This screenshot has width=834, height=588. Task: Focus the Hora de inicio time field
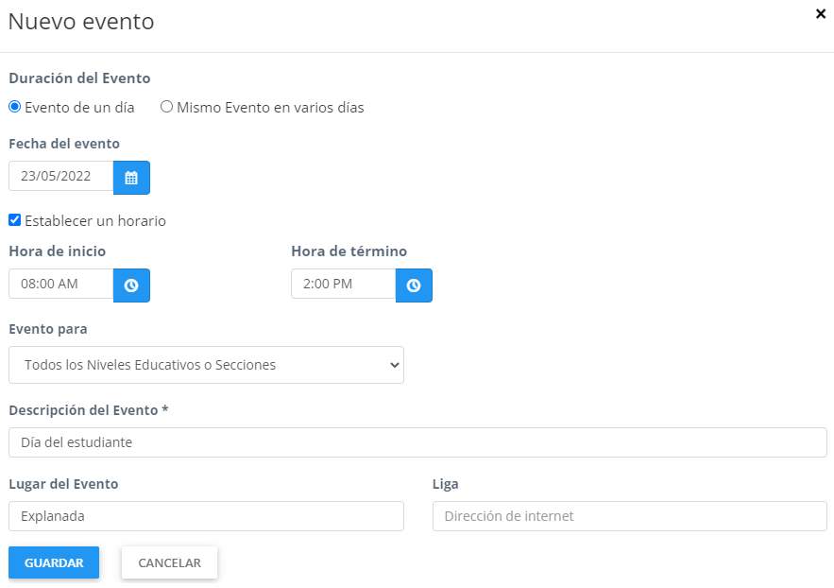[x=61, y=284]
